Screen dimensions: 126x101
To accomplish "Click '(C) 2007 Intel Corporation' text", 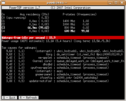I will coord(71,8).
